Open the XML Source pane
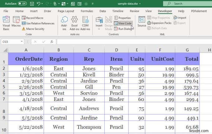This screenshot has height=134, width=212. [x=142, y=21]
